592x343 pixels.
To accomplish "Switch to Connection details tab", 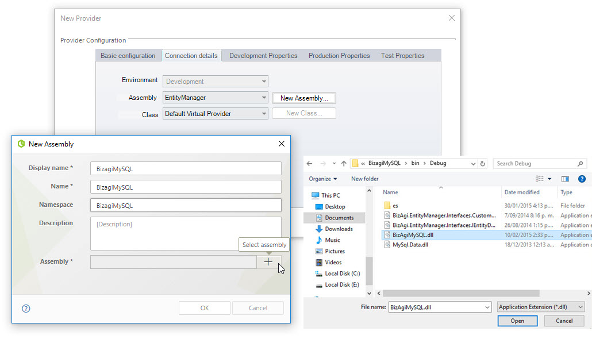I will point(191,56).
